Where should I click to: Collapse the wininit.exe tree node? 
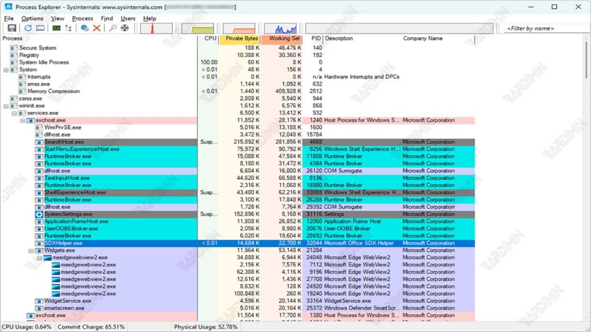(x=6, y=106)
